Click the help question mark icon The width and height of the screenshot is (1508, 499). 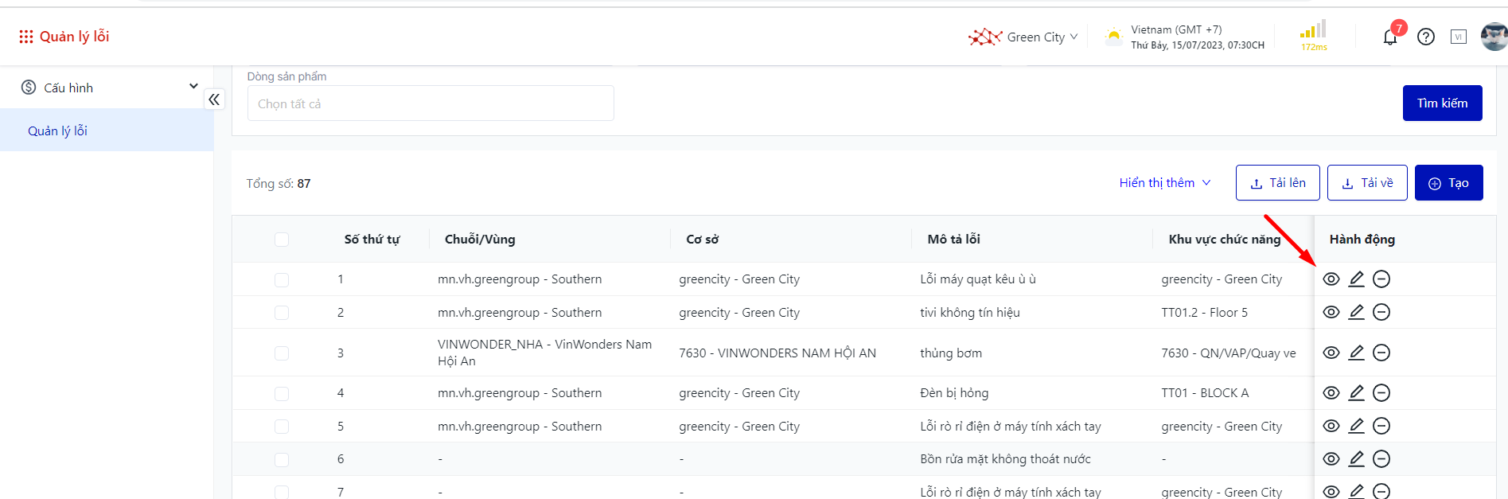[1426, 37]
